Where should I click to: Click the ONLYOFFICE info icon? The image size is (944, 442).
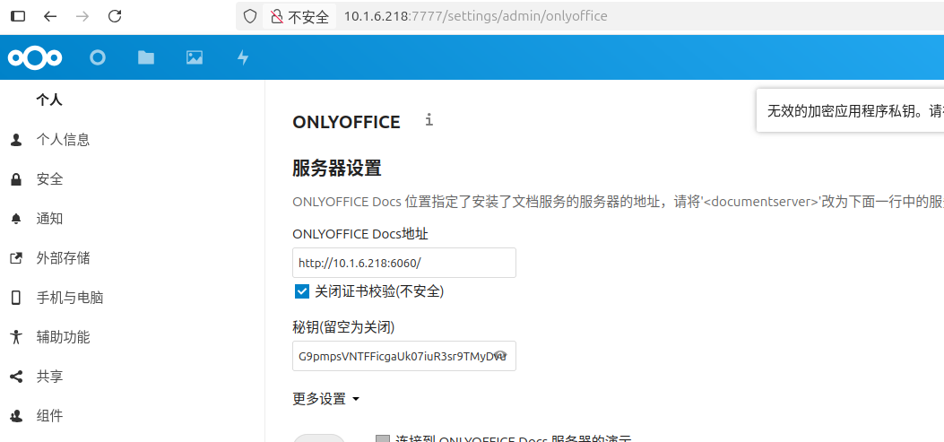click(429, 120)
